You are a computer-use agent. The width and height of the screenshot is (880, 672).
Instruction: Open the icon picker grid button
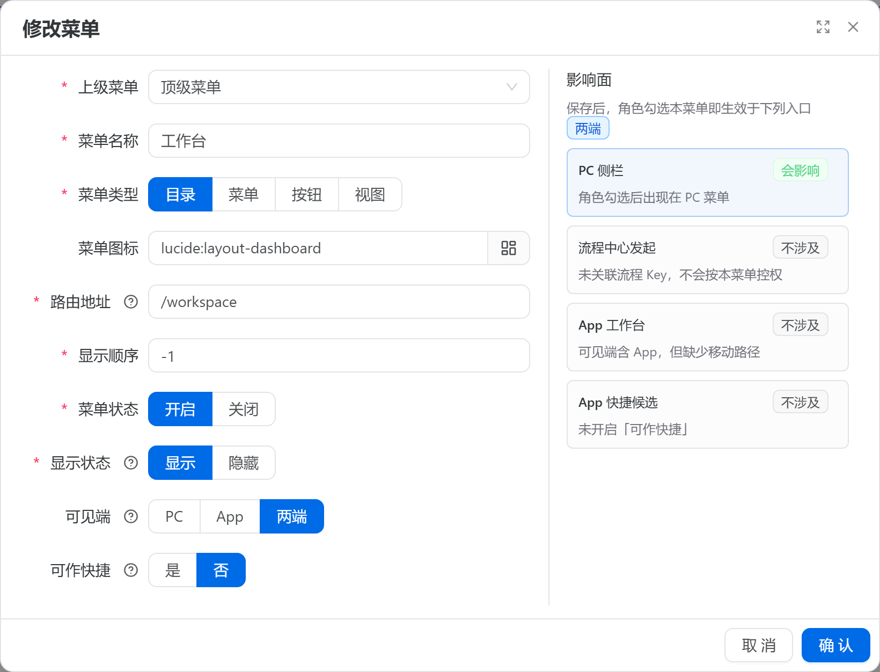[508, 248]
